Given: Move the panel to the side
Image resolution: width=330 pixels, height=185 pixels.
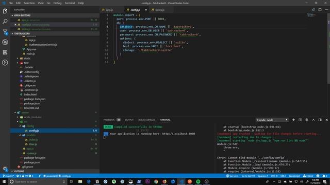Looking at the screenshot, I should click(320, 120).
